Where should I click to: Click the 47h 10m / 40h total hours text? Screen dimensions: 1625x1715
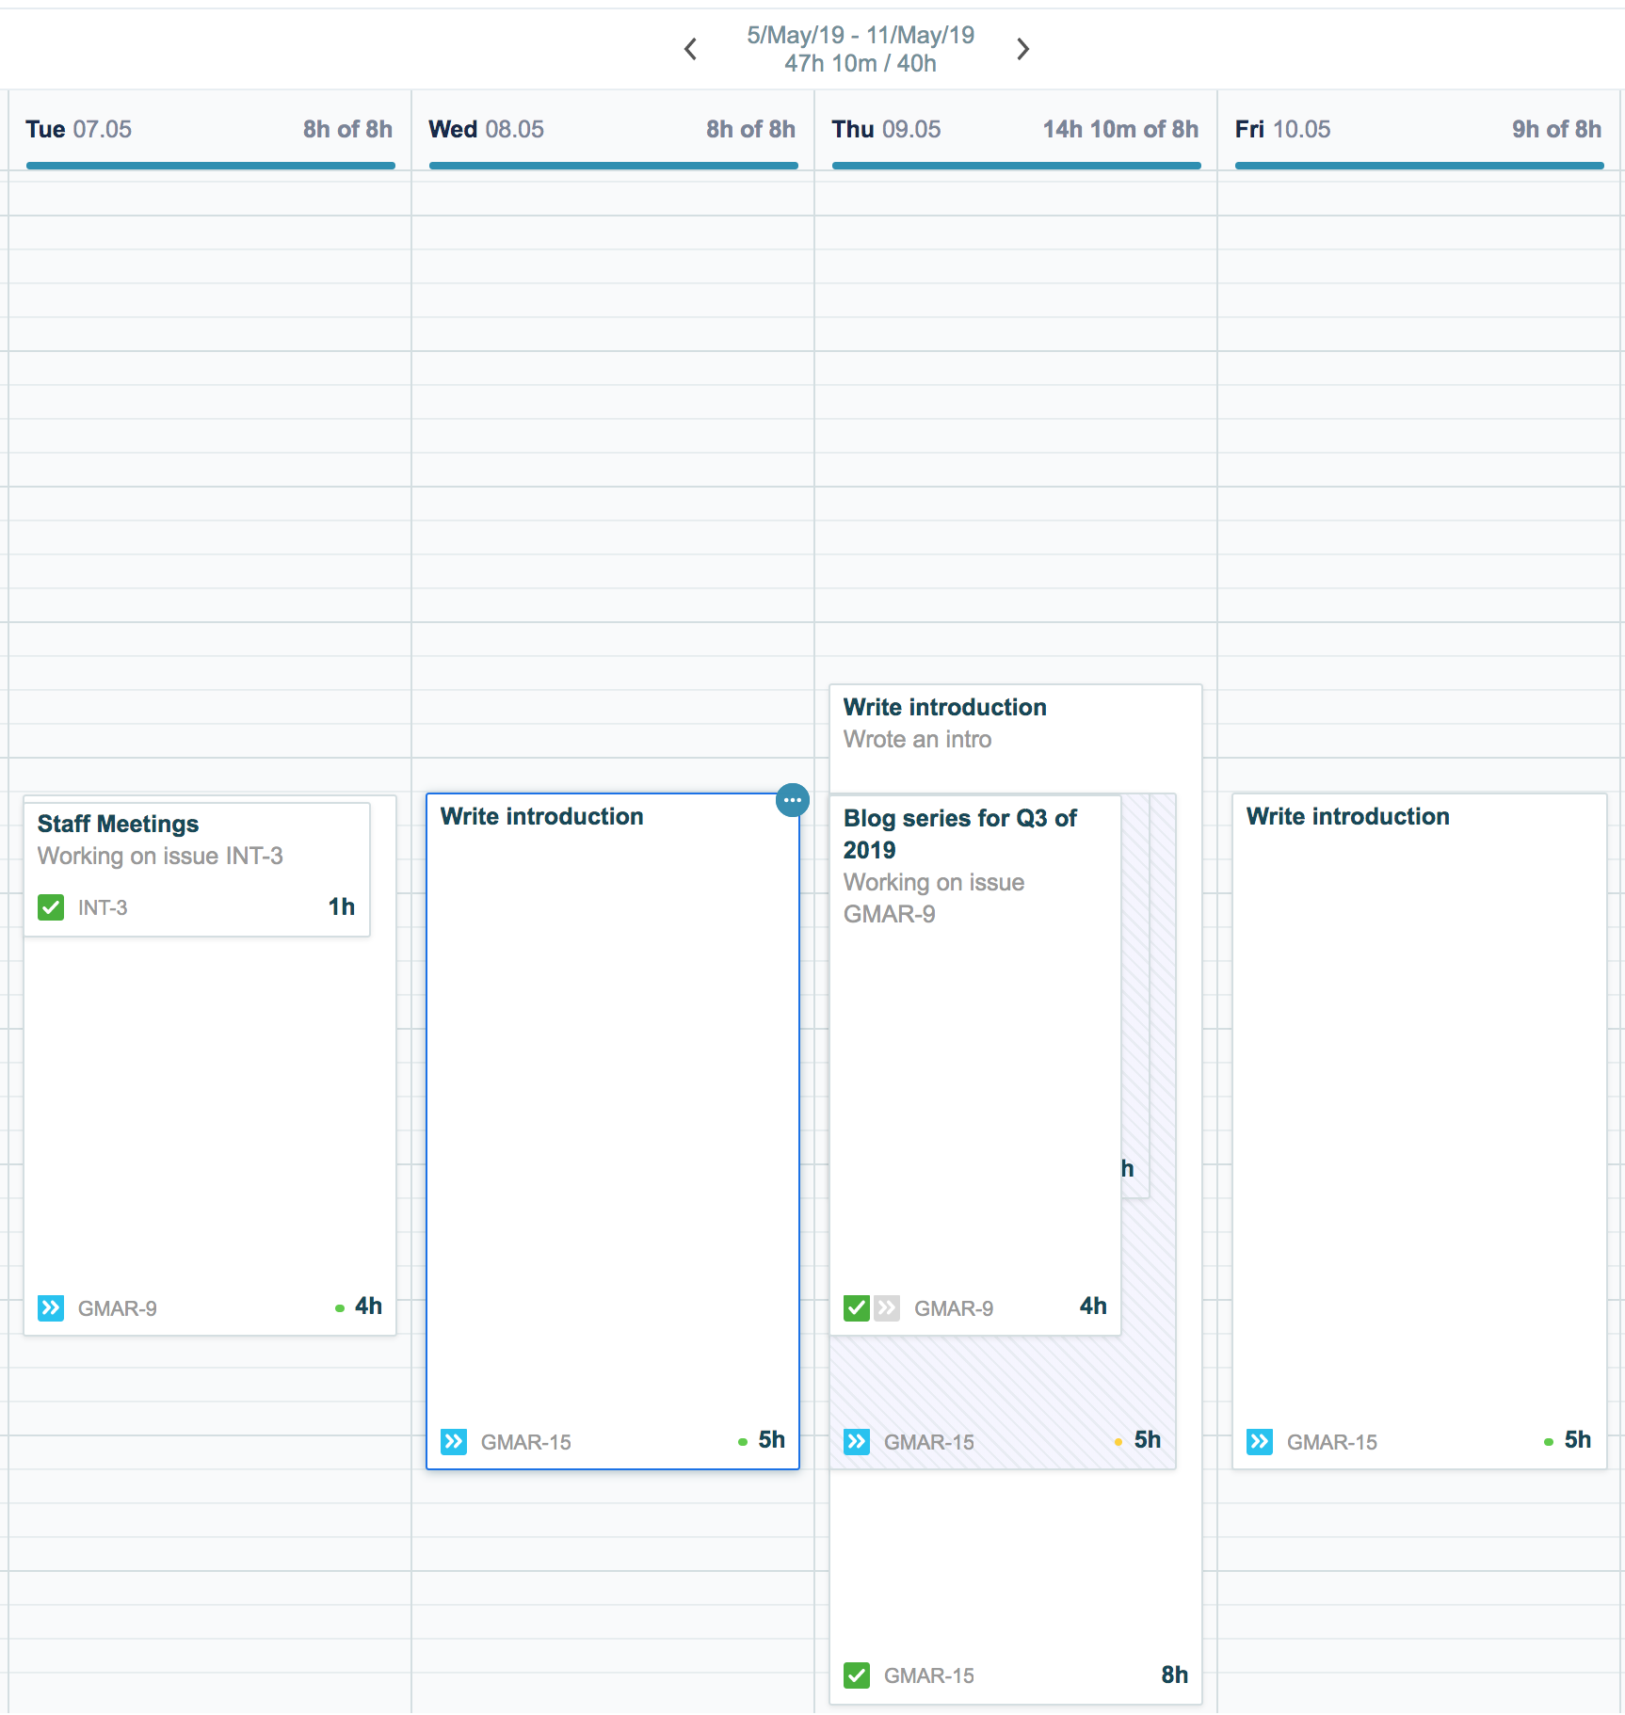860,63
